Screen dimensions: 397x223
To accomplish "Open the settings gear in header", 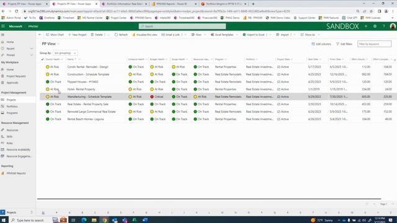I will click(x=375, y=26).
